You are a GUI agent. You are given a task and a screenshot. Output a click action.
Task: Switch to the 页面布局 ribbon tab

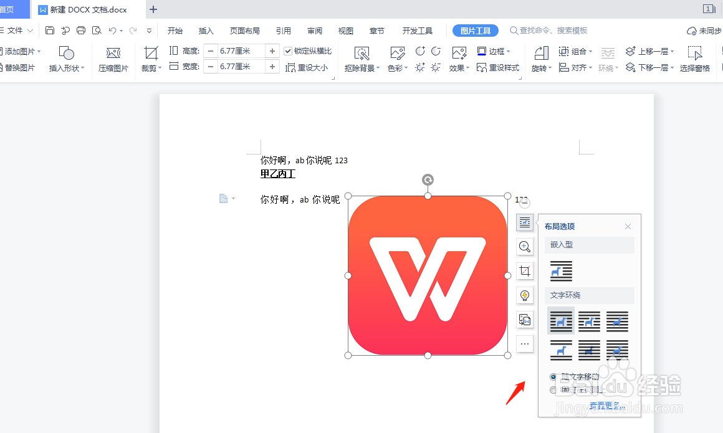pyautogui.click(x=244, y=30)
